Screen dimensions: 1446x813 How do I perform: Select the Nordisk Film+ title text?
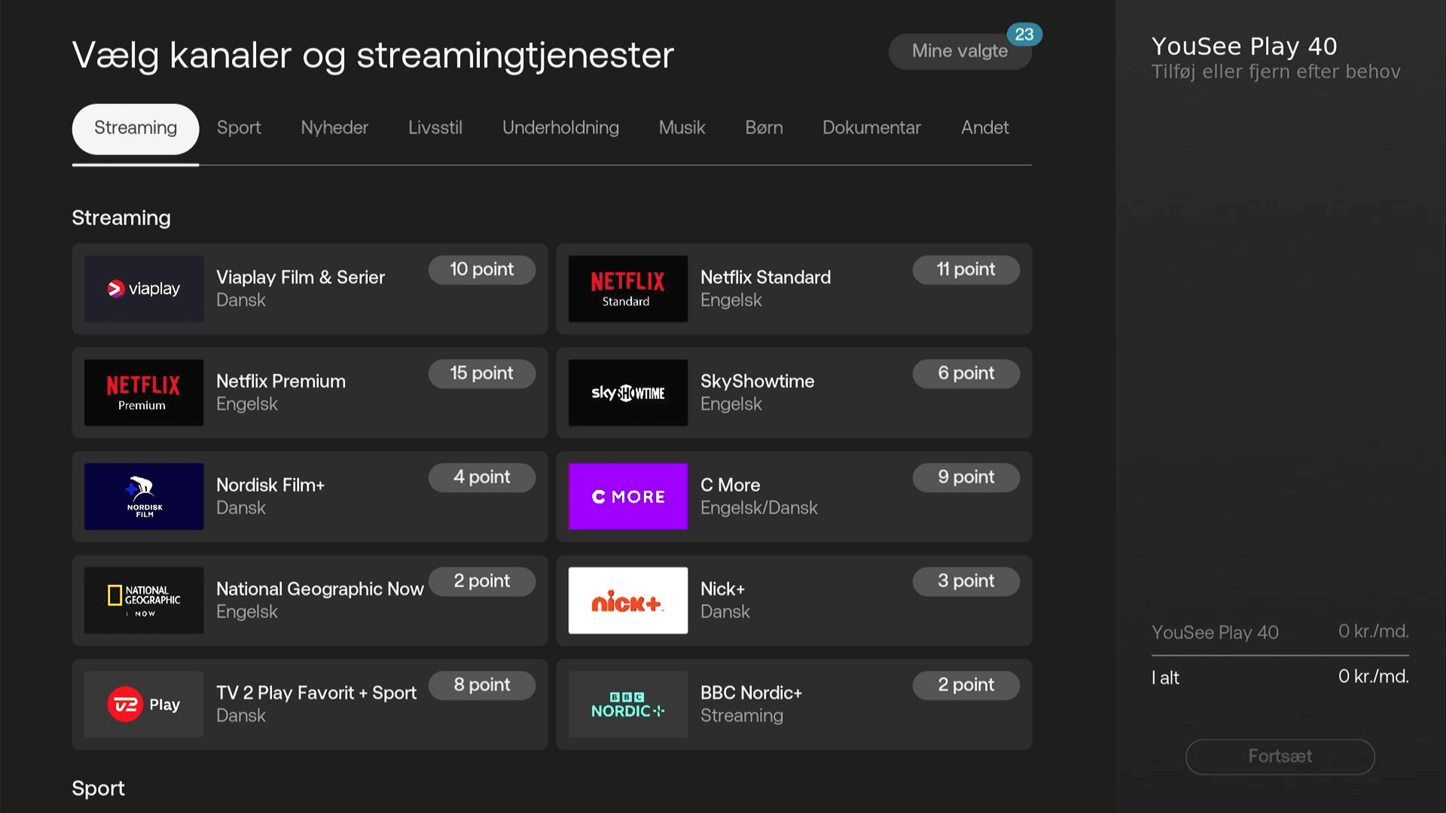(x=270, y=486)
